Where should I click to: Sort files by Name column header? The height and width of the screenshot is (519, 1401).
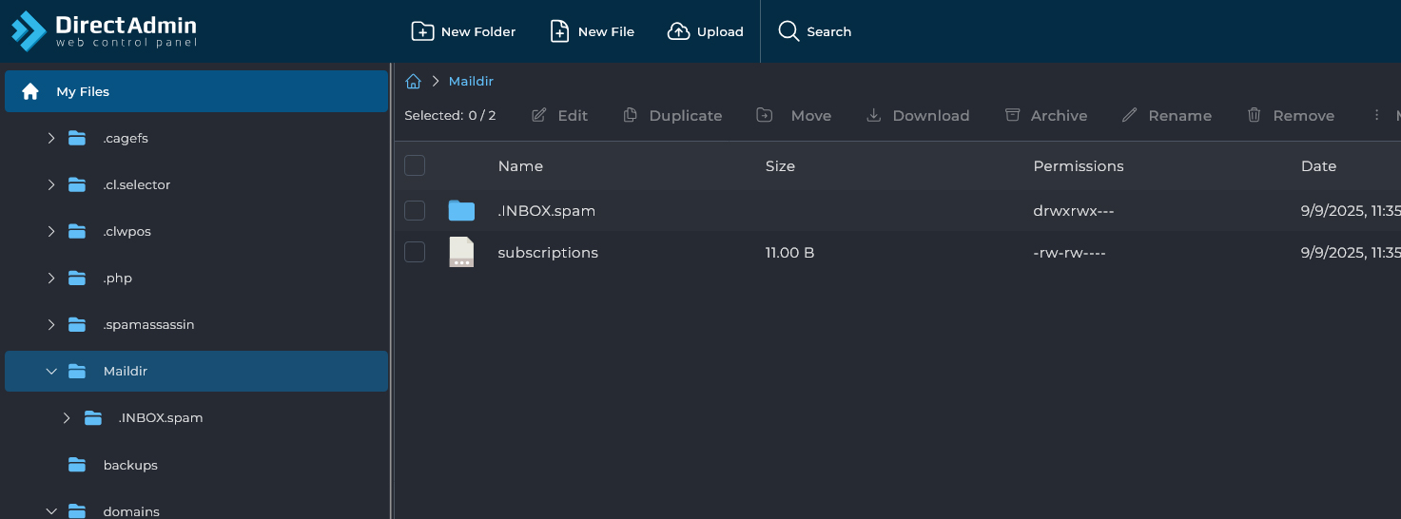coord(520,165)
